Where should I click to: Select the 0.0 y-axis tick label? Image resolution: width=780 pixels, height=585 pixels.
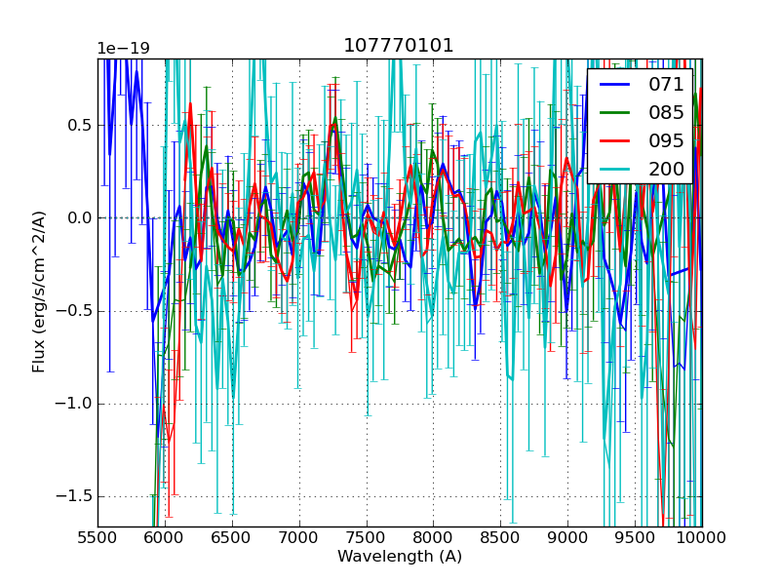coord(78,218)
